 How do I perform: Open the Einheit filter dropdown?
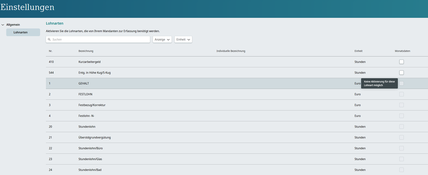point(183,39)
